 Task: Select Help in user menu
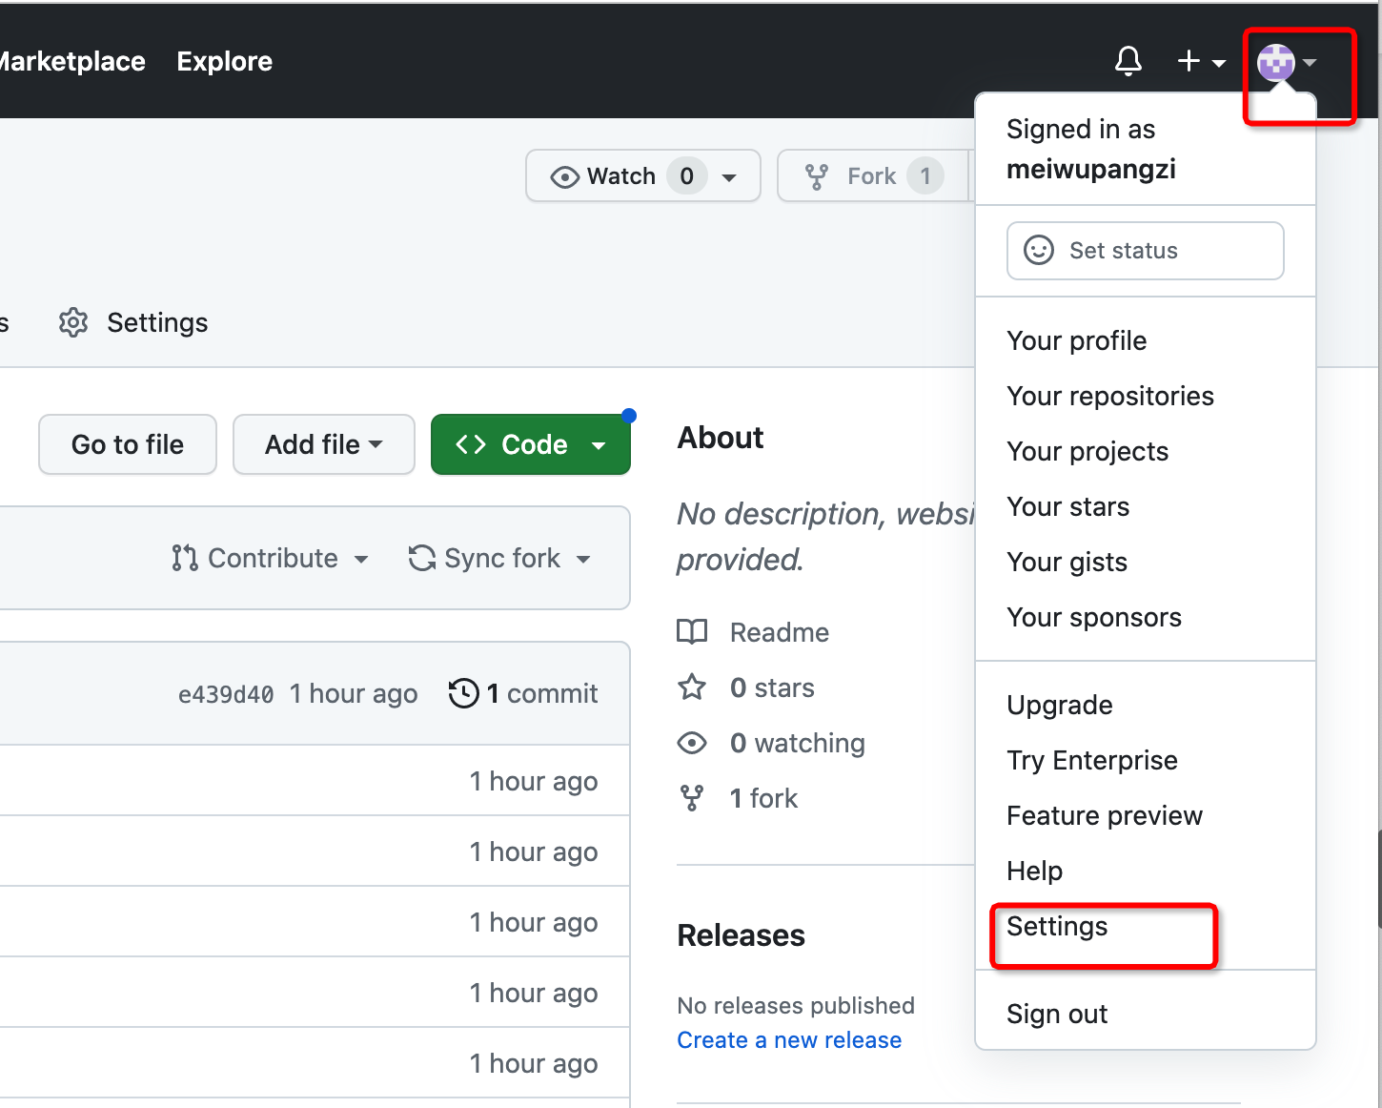1146,871
